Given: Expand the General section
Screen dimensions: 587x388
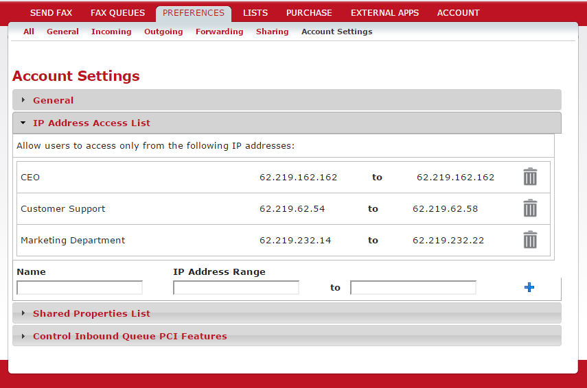Looking at the screenshot, I should pyautogui.click(x=53, y=100).
